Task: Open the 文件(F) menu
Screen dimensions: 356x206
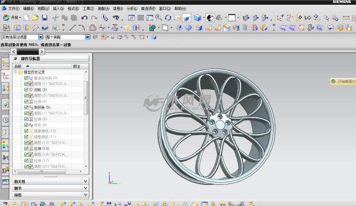Action: 13,9
